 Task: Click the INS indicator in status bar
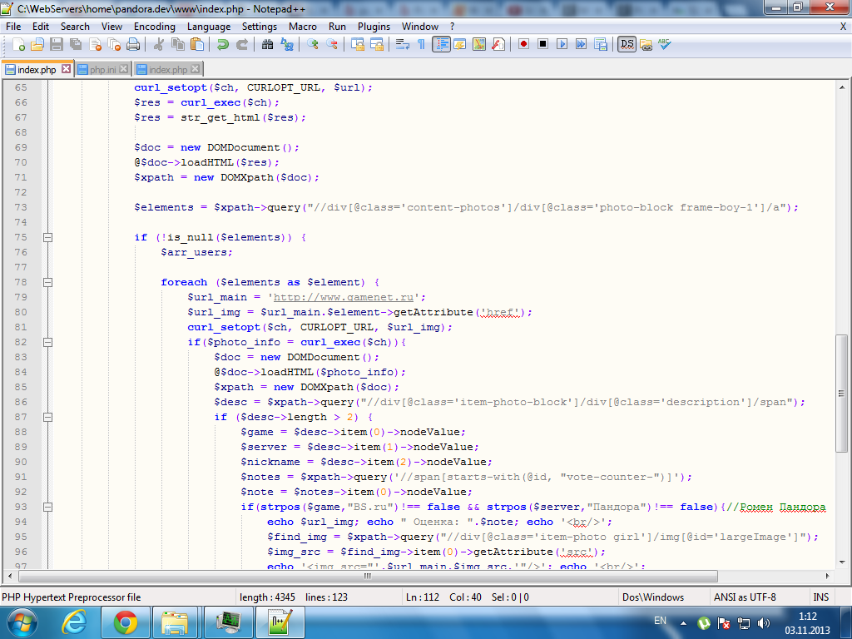coord(820,597)
